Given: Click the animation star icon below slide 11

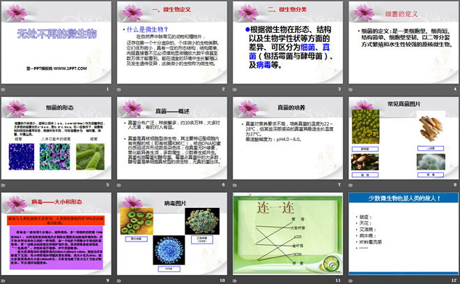Looking at the screenshot, I should [235, 281].
